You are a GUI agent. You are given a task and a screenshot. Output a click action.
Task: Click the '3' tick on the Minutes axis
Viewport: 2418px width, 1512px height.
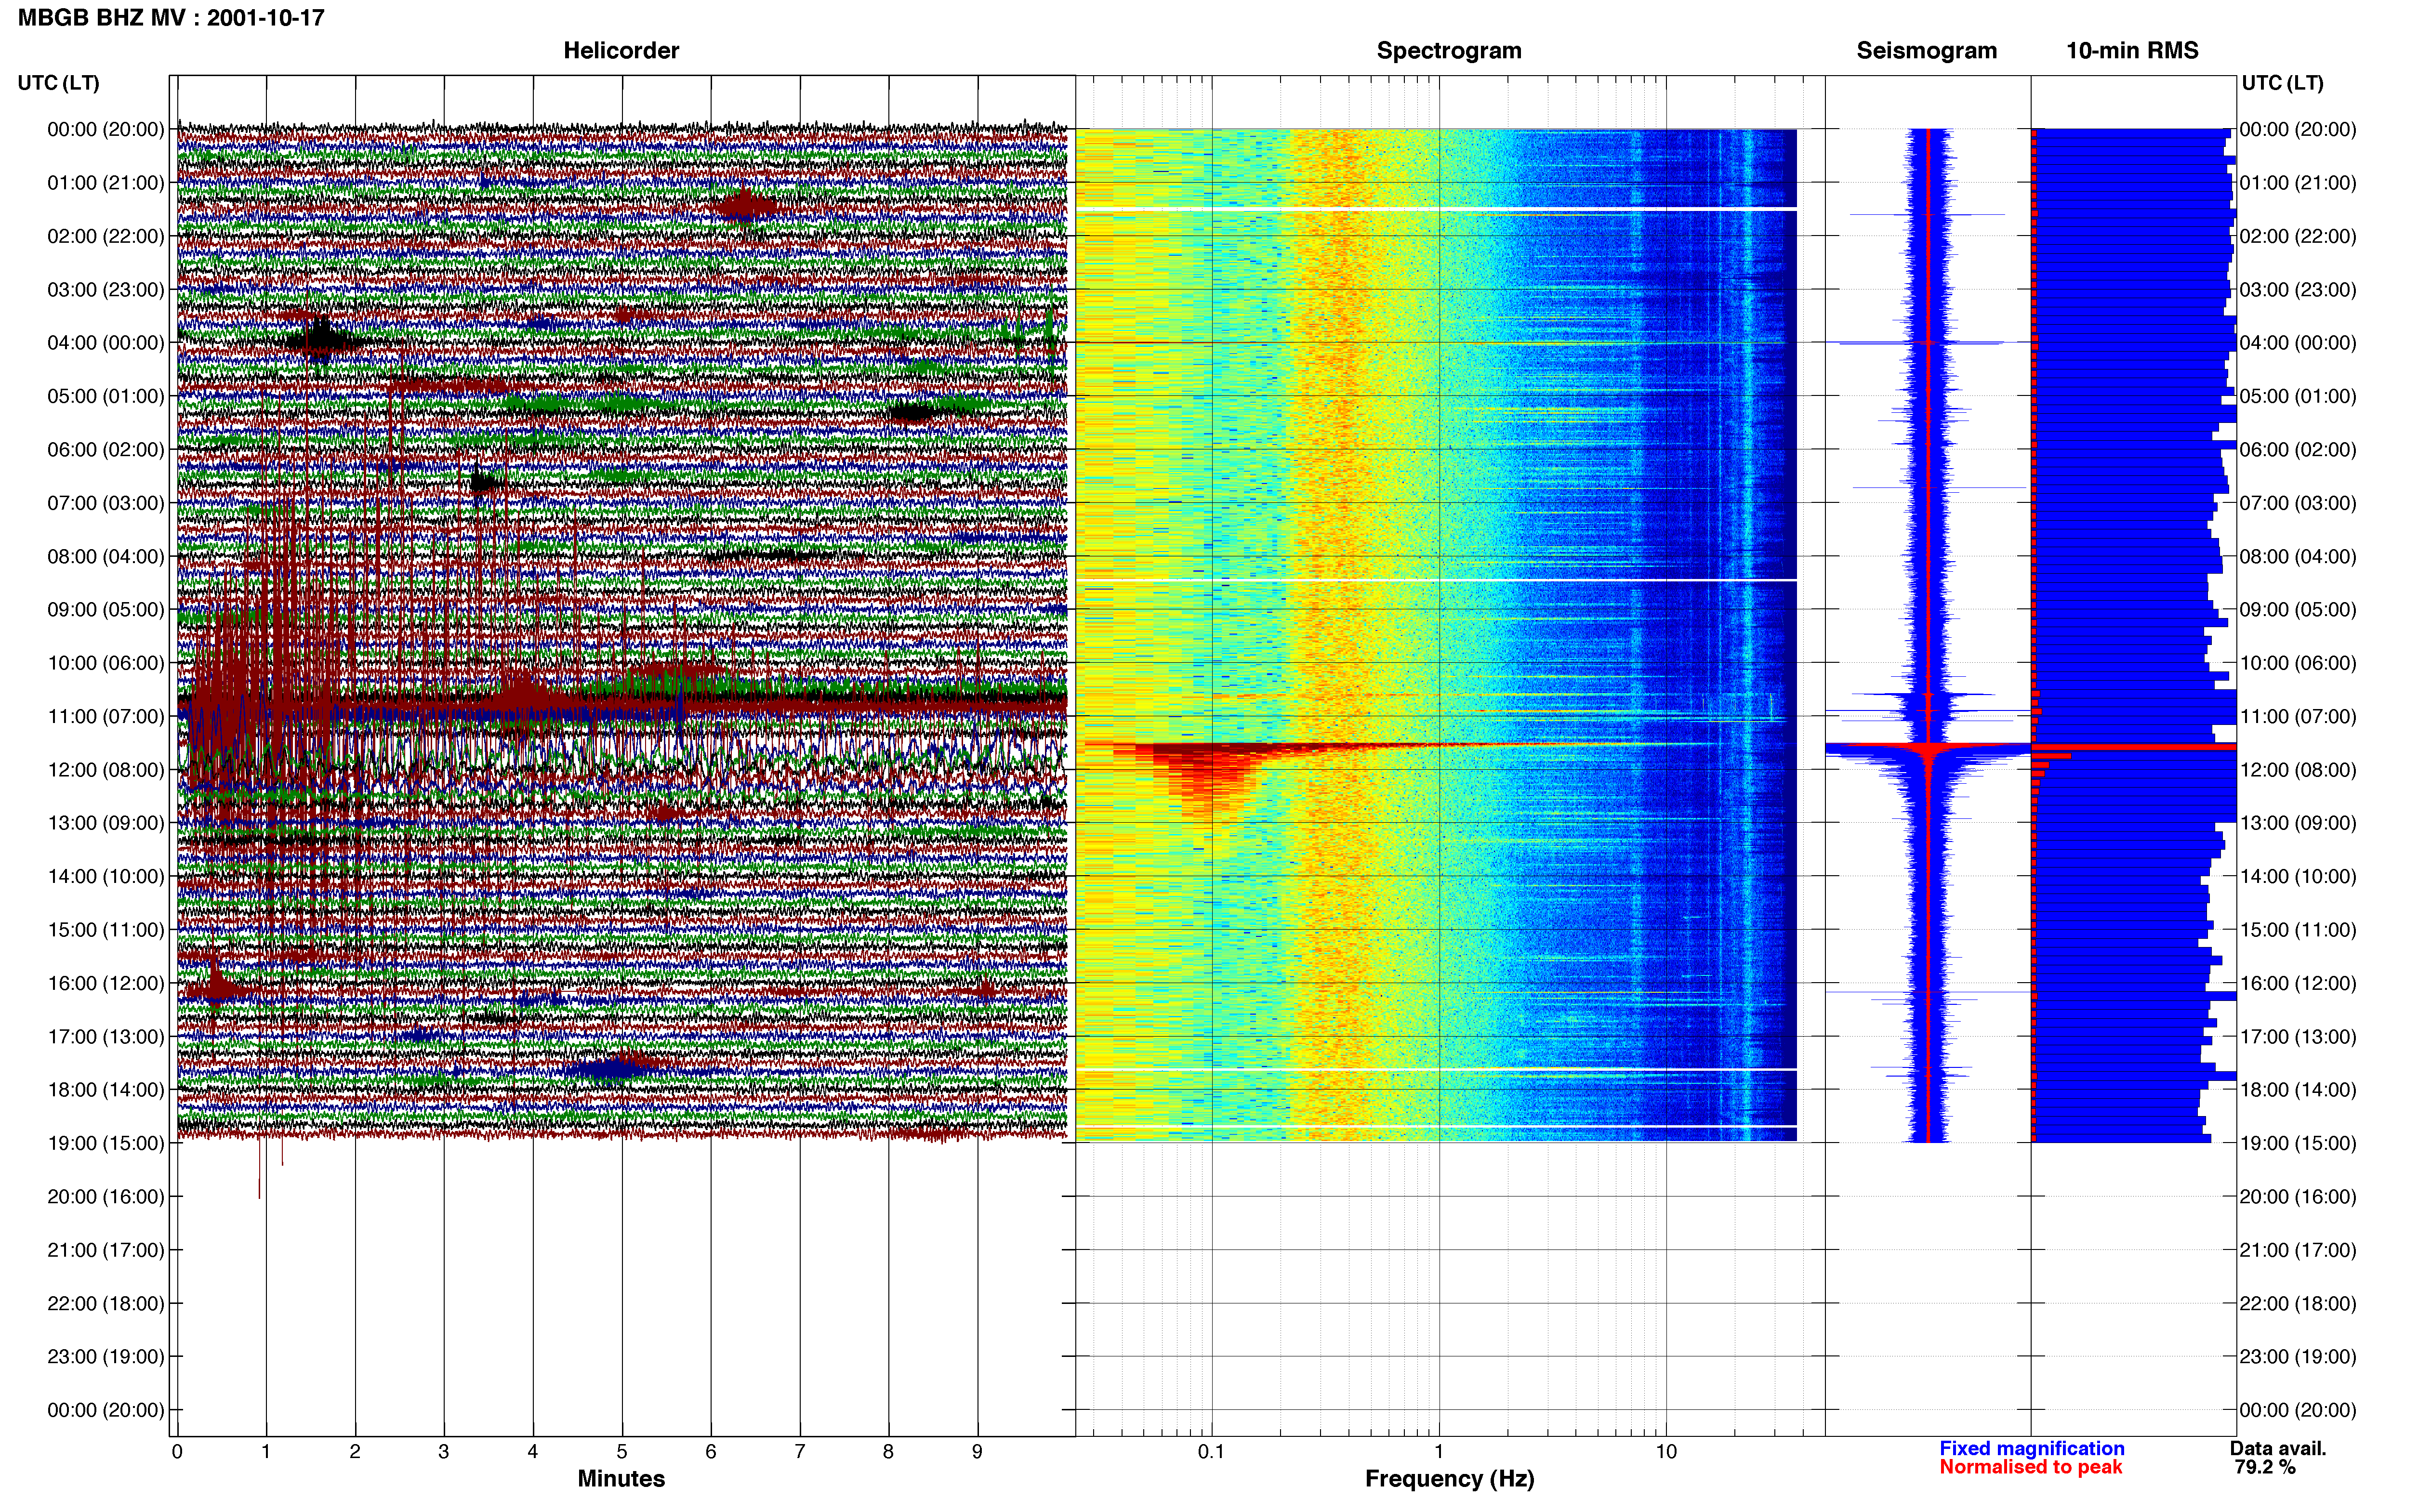coord(444,1452)
